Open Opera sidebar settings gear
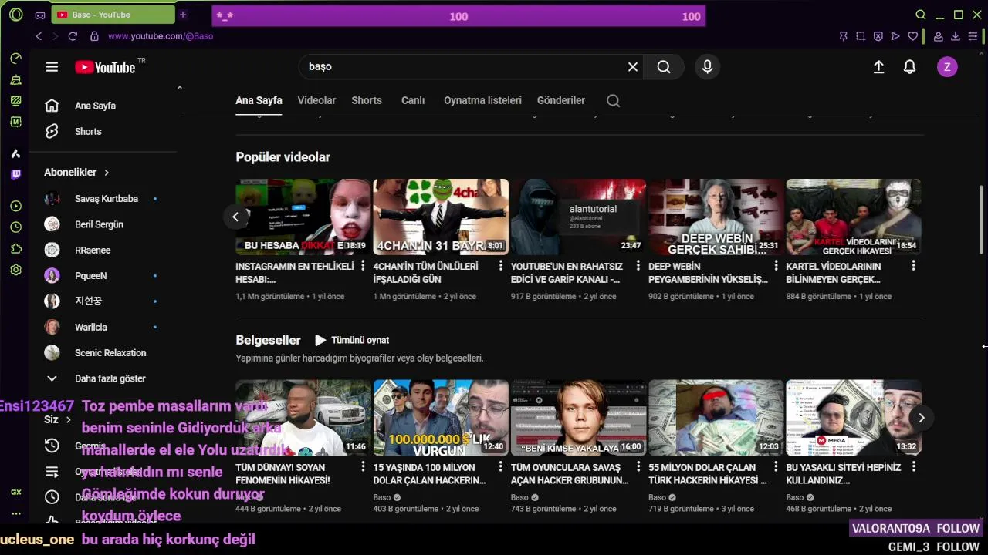This screenshot has width=988, height=555. pyautogui.click(x=16, y=270)
